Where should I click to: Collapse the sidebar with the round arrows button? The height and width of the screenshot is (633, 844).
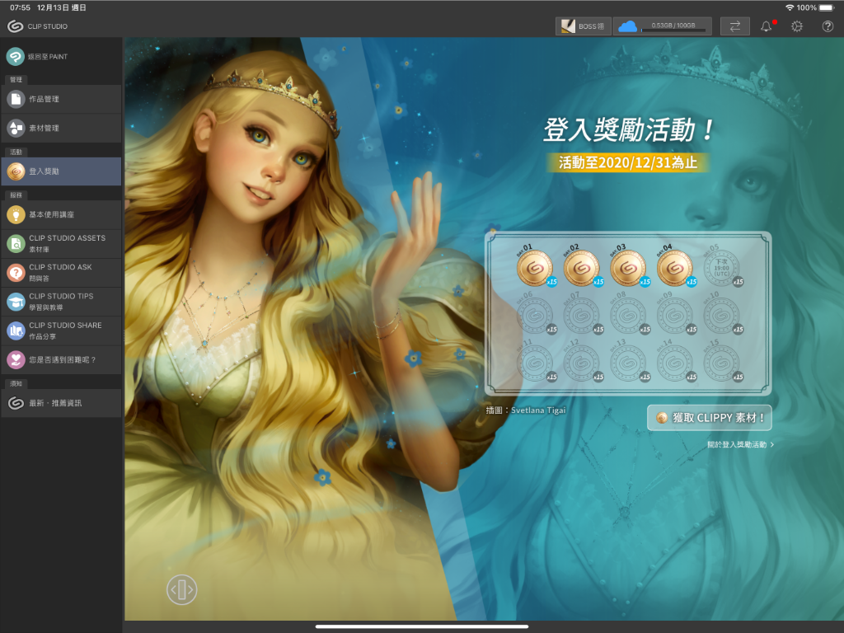tap(182, 589)
